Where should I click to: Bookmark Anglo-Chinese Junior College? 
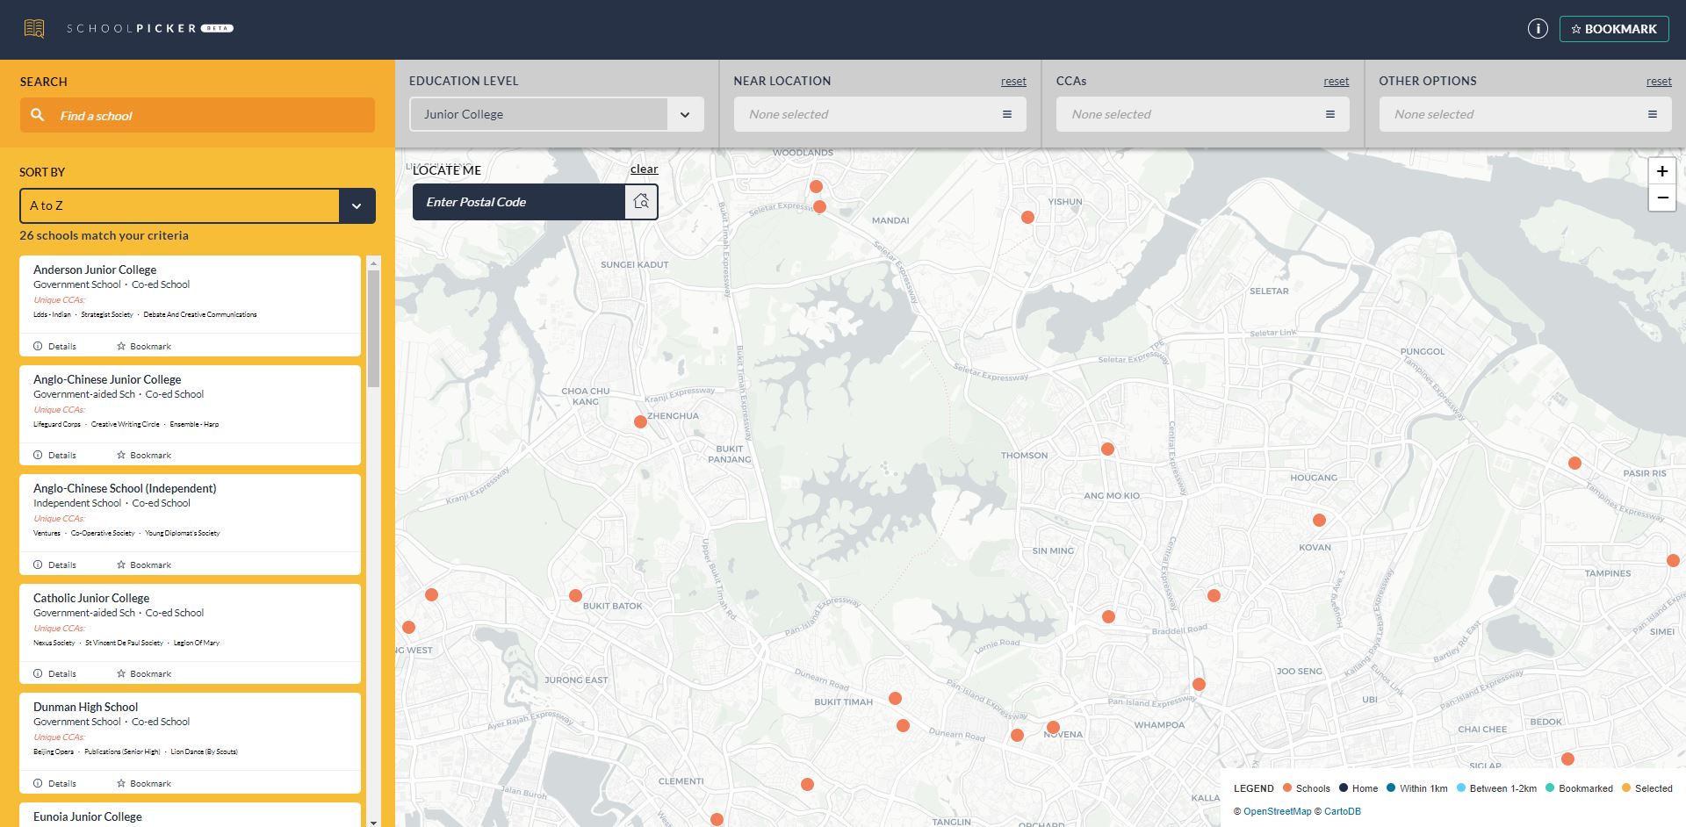144,455
